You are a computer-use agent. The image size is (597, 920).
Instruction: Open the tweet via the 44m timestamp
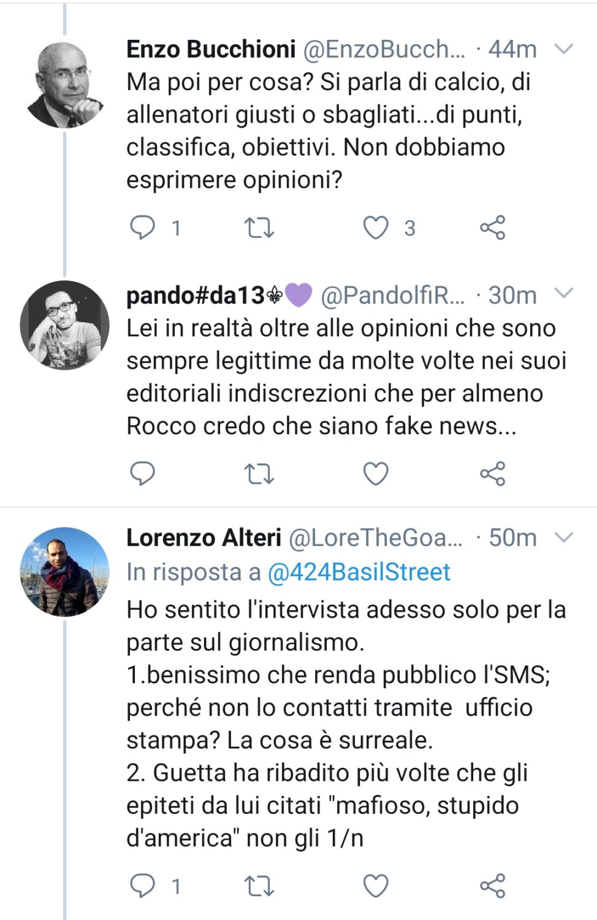(511, 50)
